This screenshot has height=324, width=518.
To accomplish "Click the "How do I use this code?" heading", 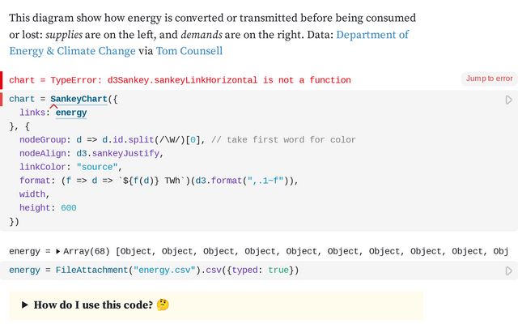I will (93, 305).
